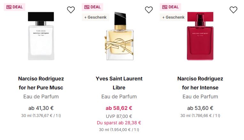Click the Geschenk badge on for her Intense

(x=173, y=17)
